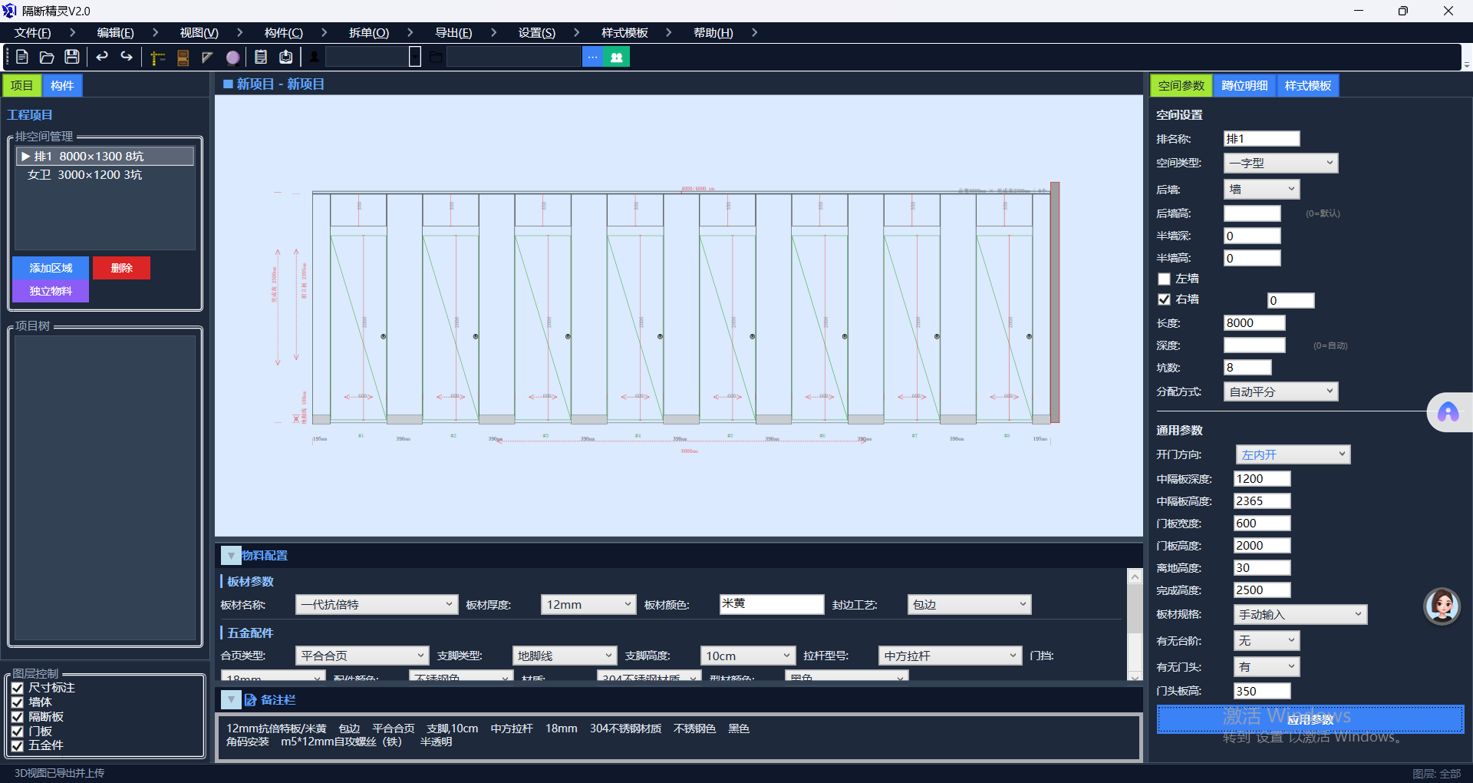Toggle 尺寸标注 layer checkbox
1473x783 pixels.
(18, 688)
